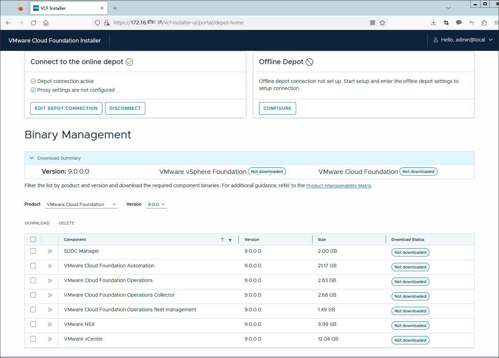Toggle the select-all header checkbox
Image resolution: width=499 pixels, height=358 pixels.
point(33,239)
